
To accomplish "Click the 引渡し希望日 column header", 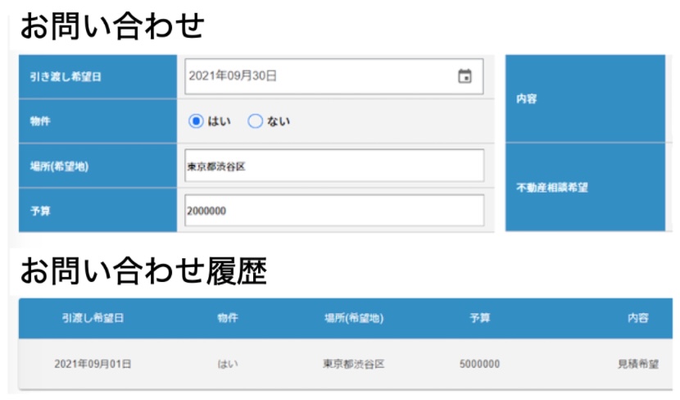I will [93, 318].
